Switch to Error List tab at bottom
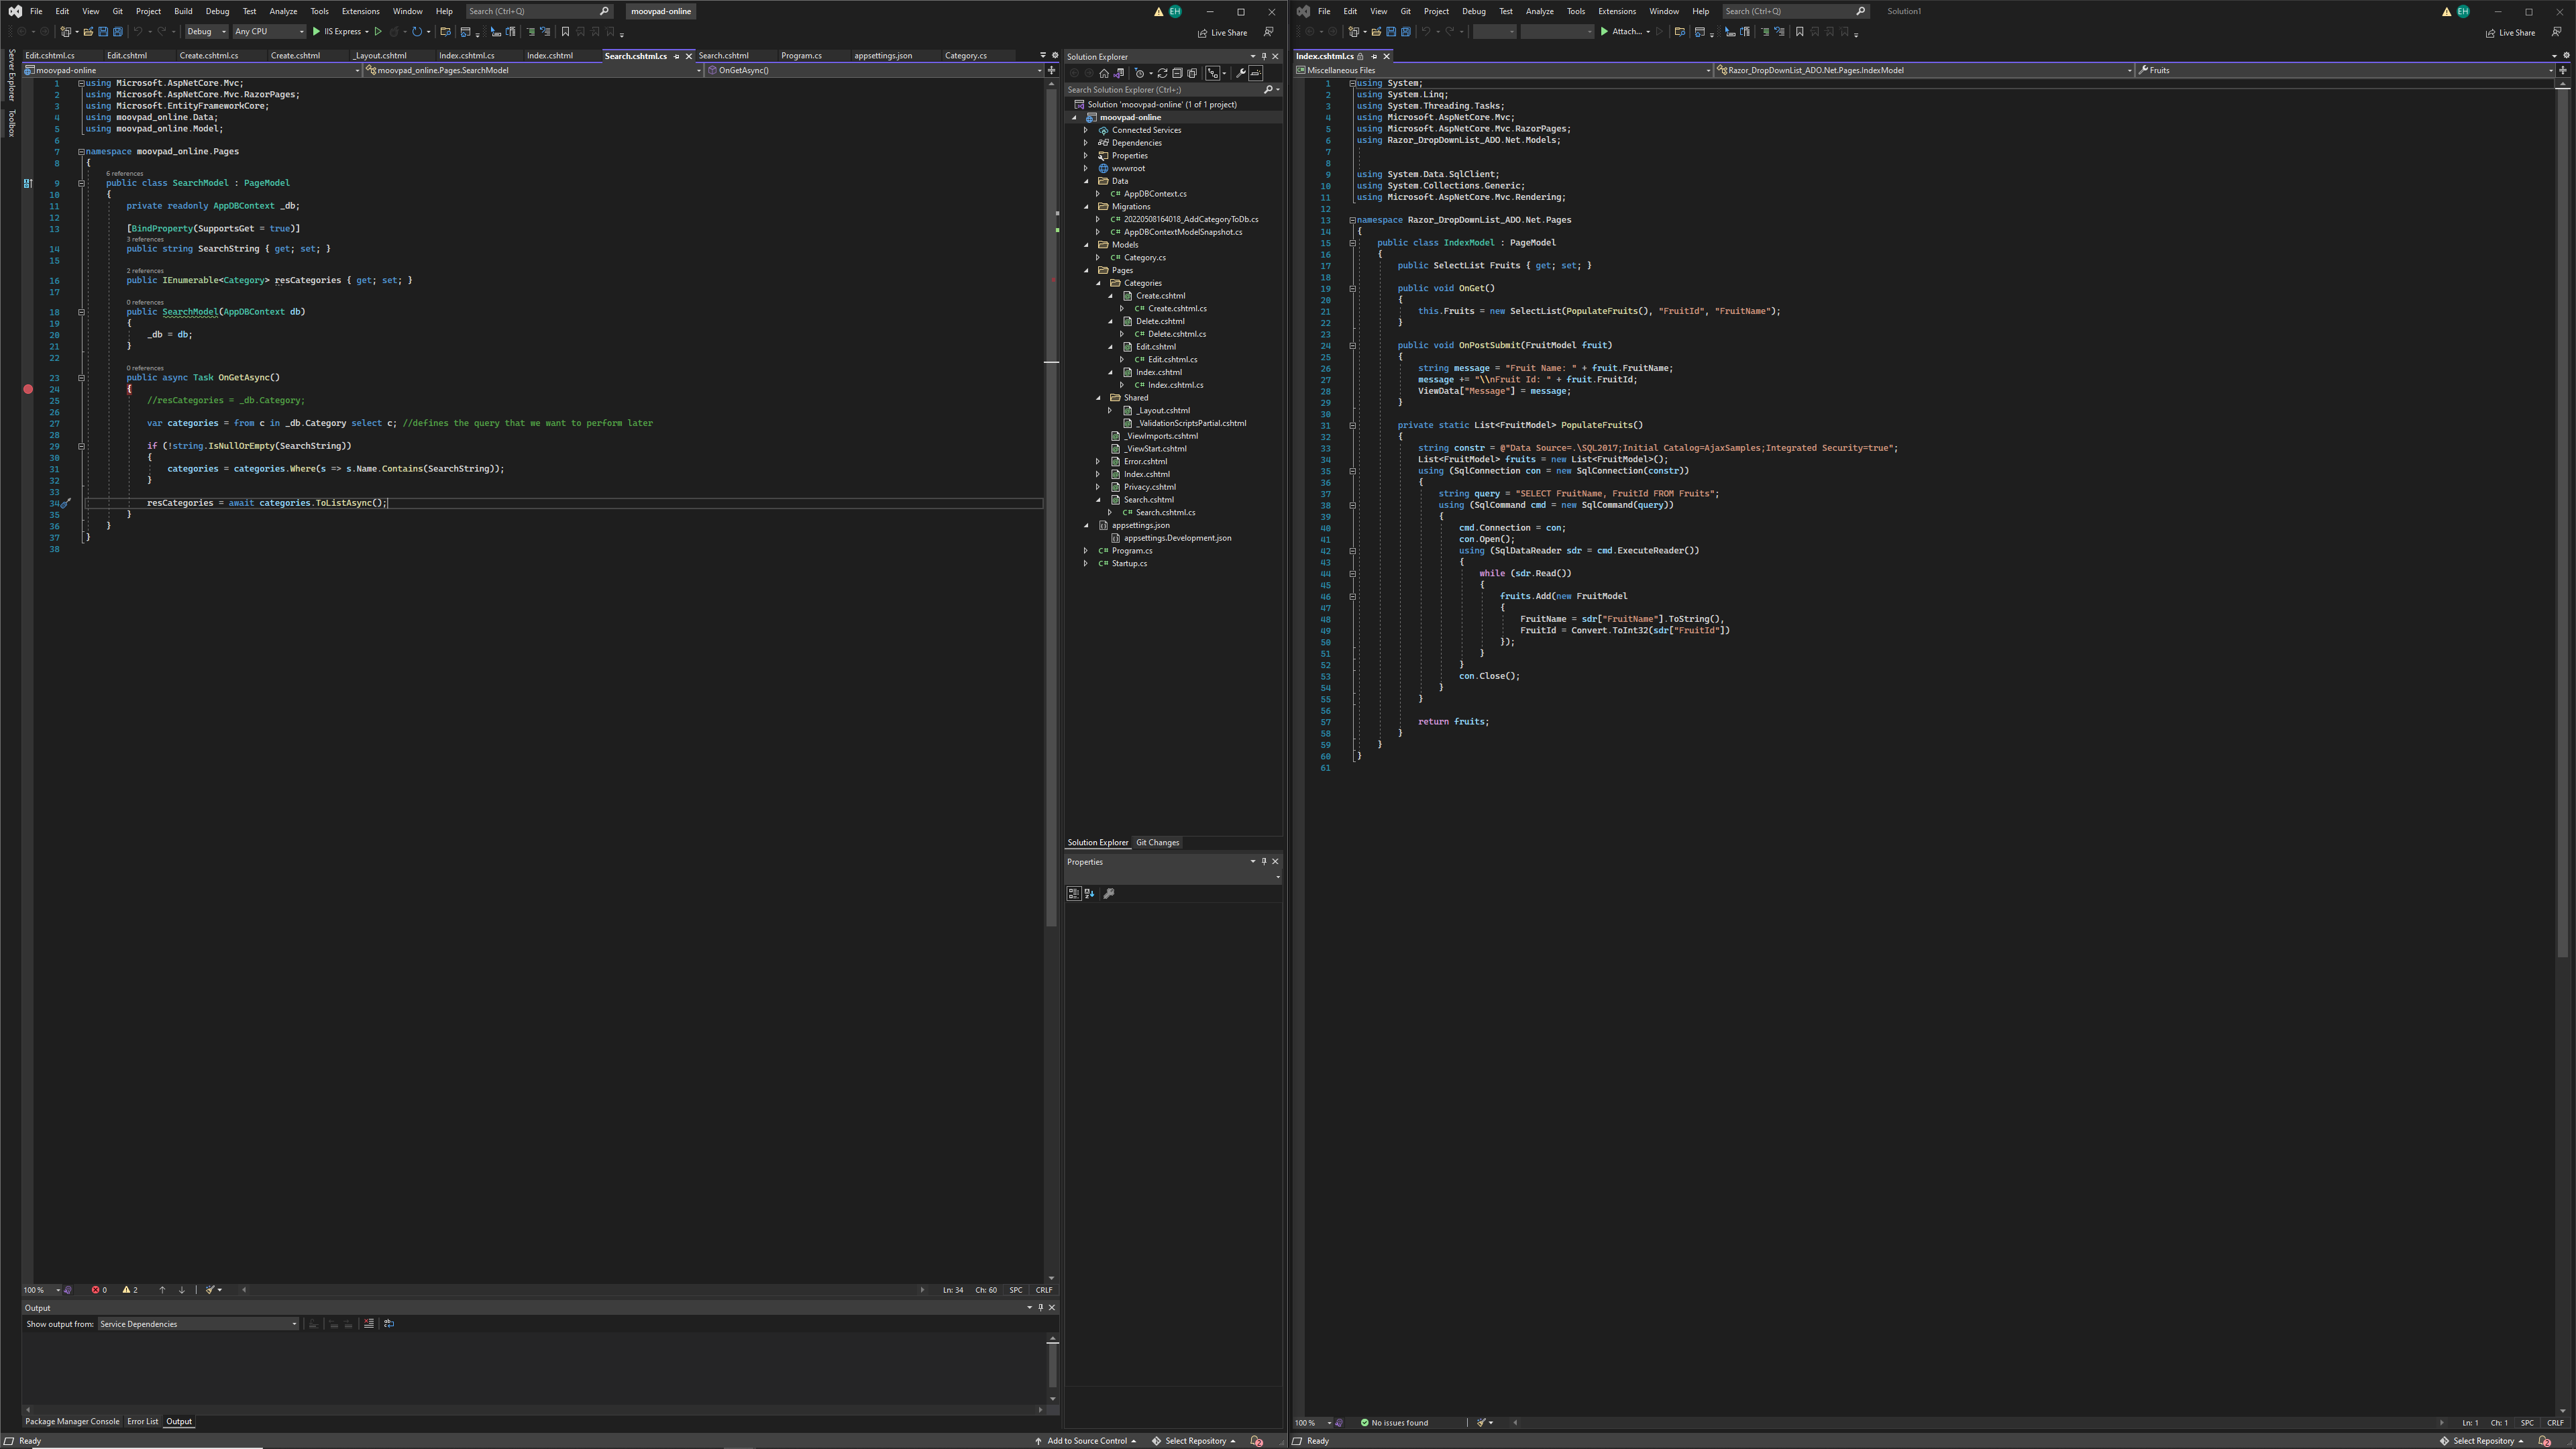2576x1449 pixels. click(x=142, y=1422)
